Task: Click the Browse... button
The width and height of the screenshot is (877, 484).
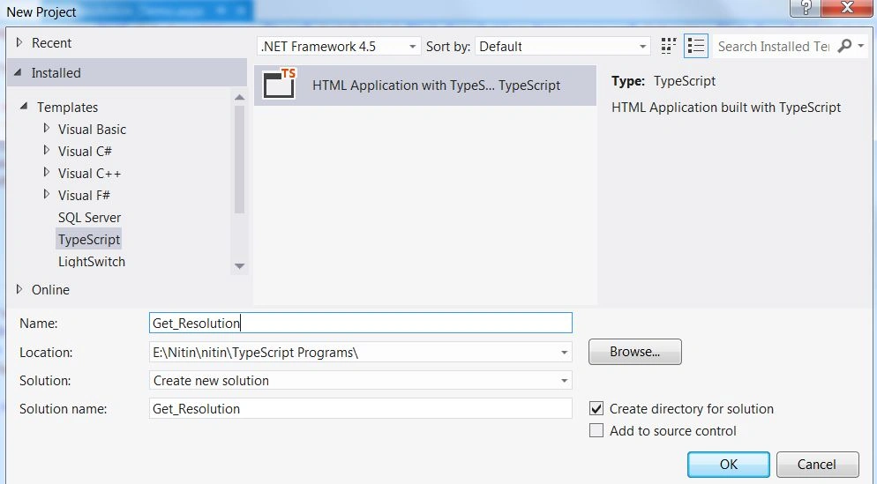Action: pos(635,352)
